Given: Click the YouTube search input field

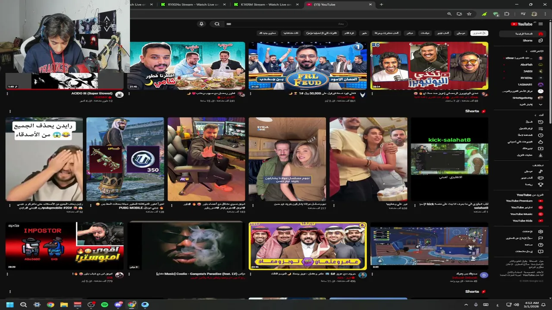Looking at the screenshot, I should (286, 24).
